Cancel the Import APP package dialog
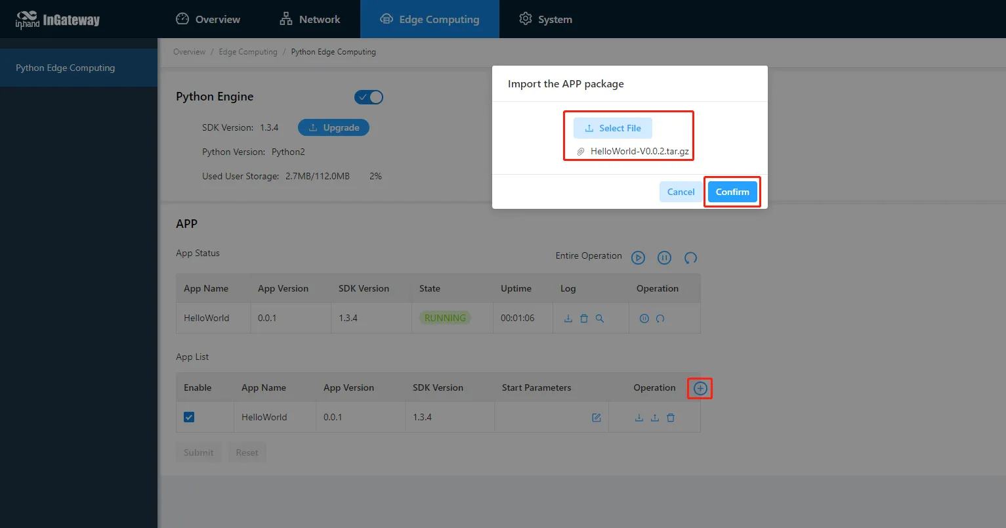Screen dimensions: 1006x528 (681, 192)
